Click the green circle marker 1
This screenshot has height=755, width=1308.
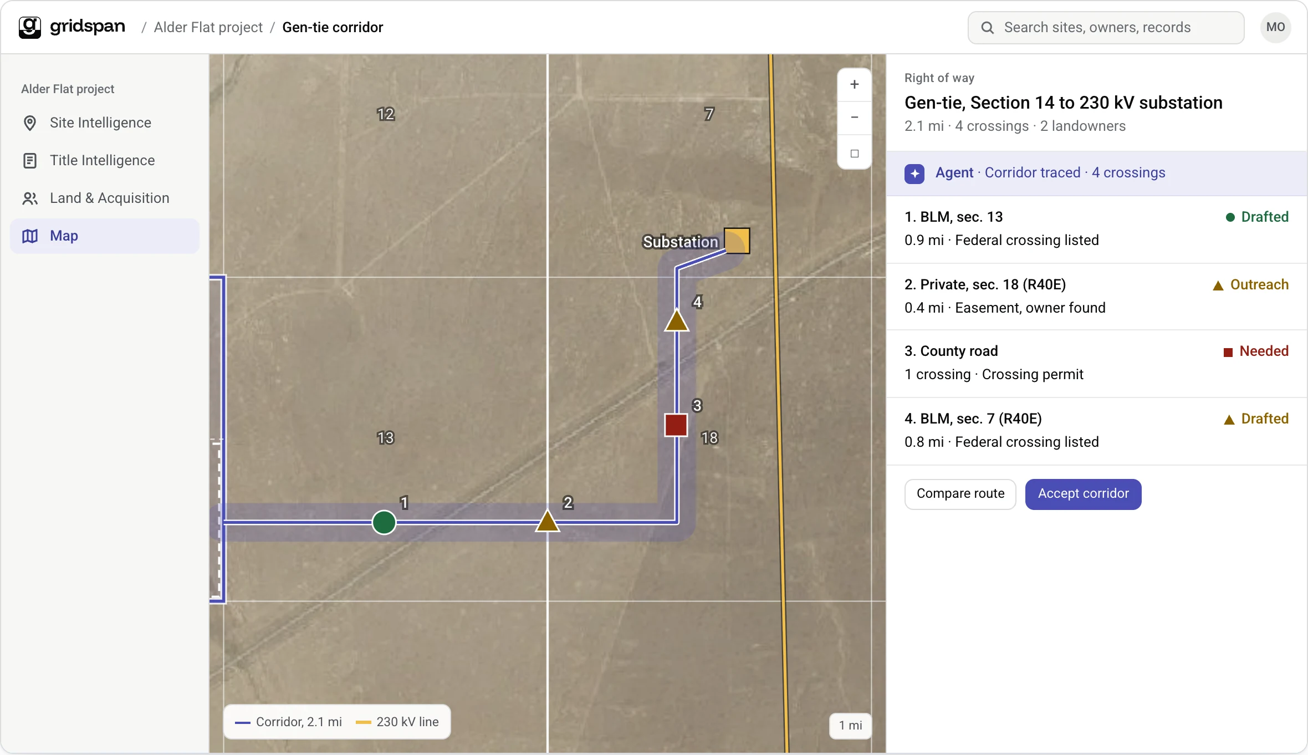point(384,522)
